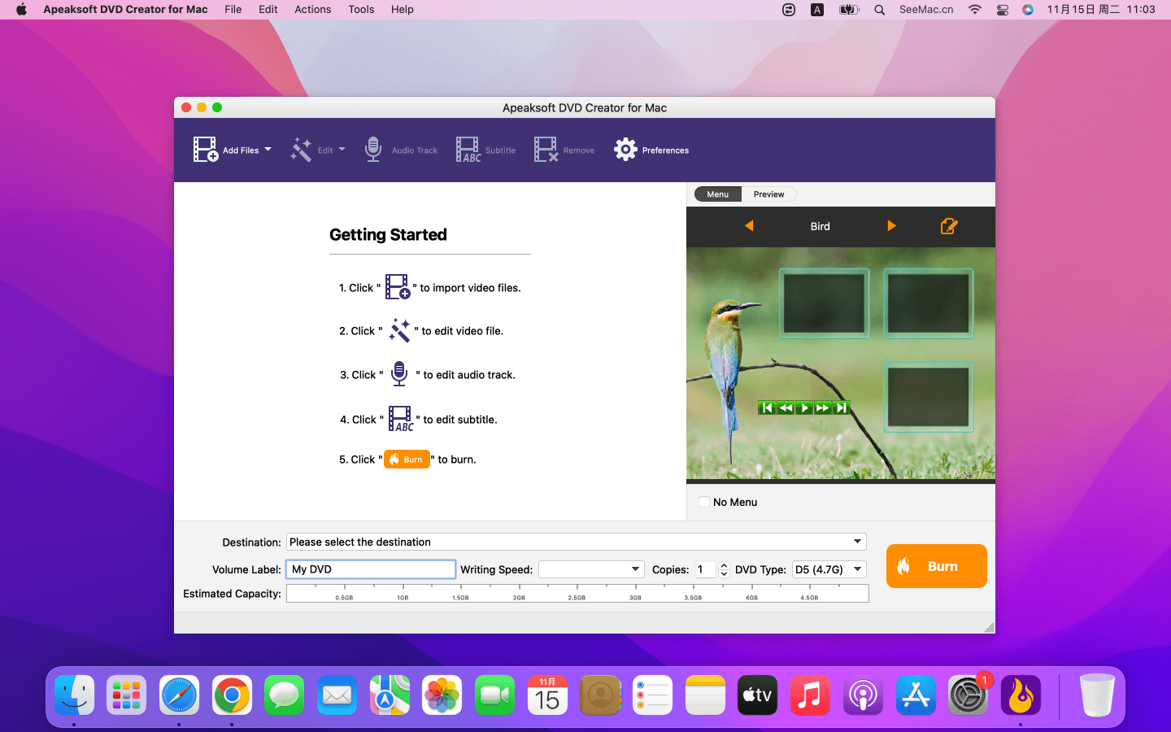Open the Subtitle tool in toolbar
The width and height of the screenshot is (1171, 732).
click(x=468, y=150)
